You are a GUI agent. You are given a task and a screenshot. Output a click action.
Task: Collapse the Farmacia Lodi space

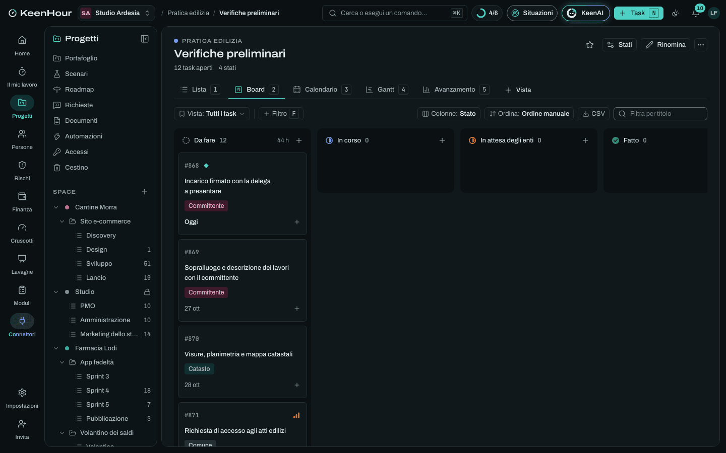pyautogui.click(x=56, y=348)
